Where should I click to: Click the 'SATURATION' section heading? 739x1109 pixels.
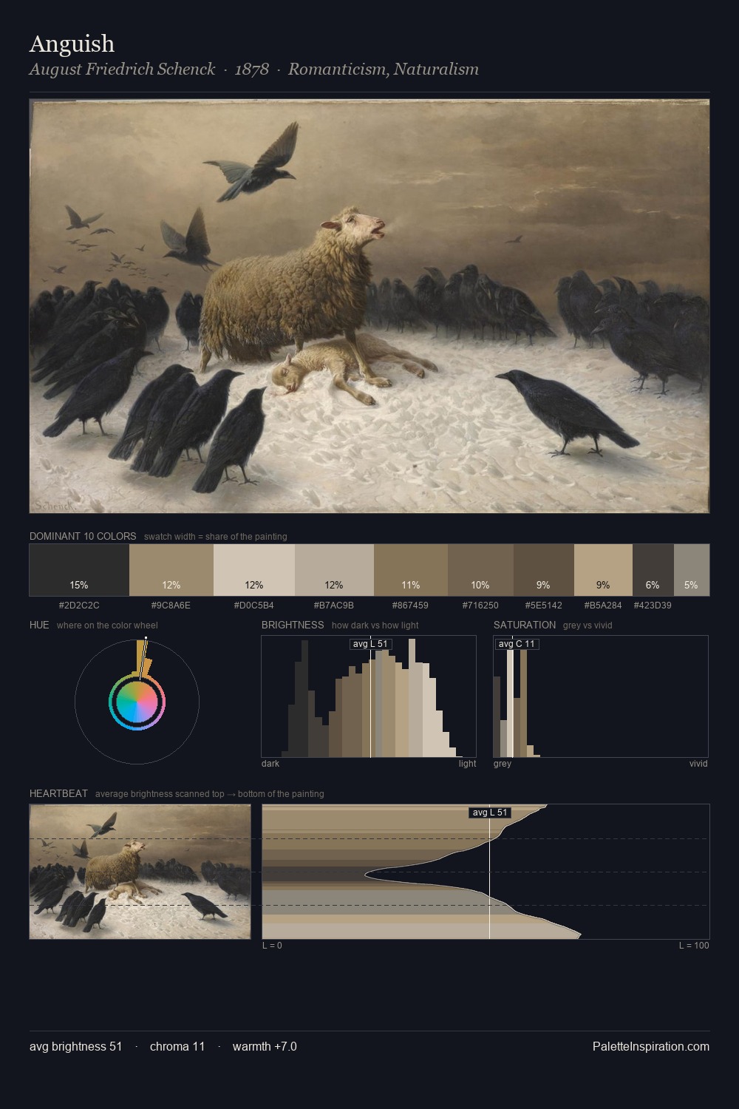(x=525, y=625)
